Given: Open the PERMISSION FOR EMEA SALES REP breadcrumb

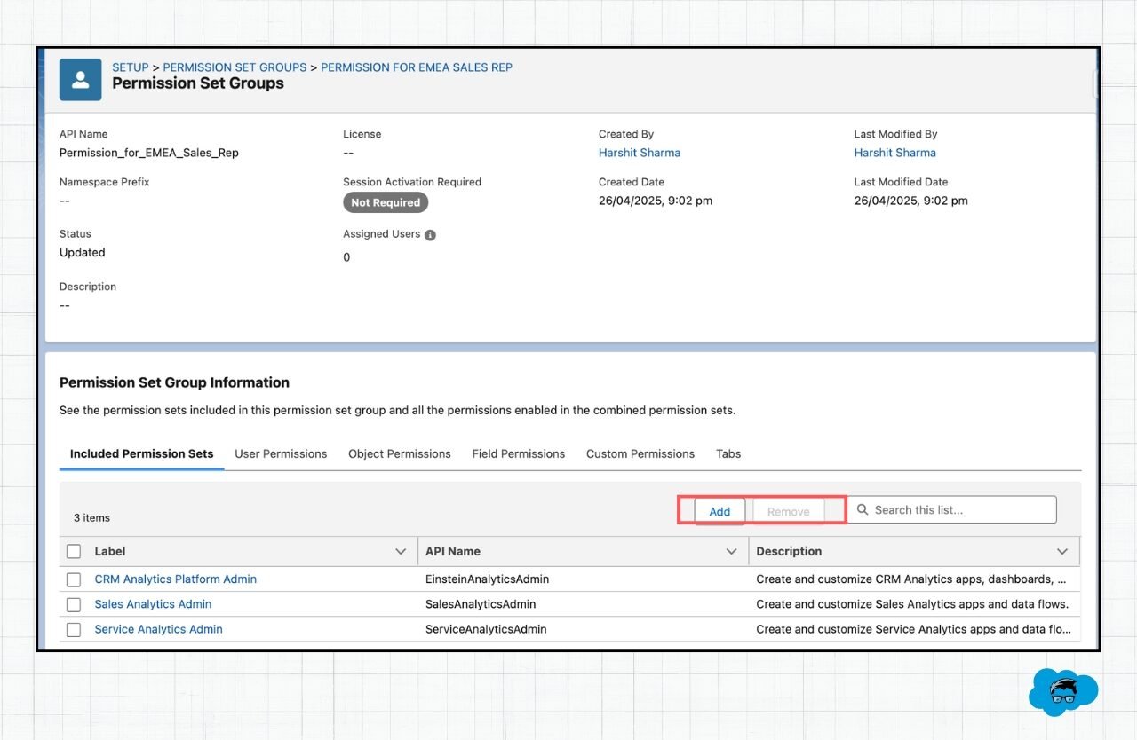Looking at the screenshot, I should point(417,67).
